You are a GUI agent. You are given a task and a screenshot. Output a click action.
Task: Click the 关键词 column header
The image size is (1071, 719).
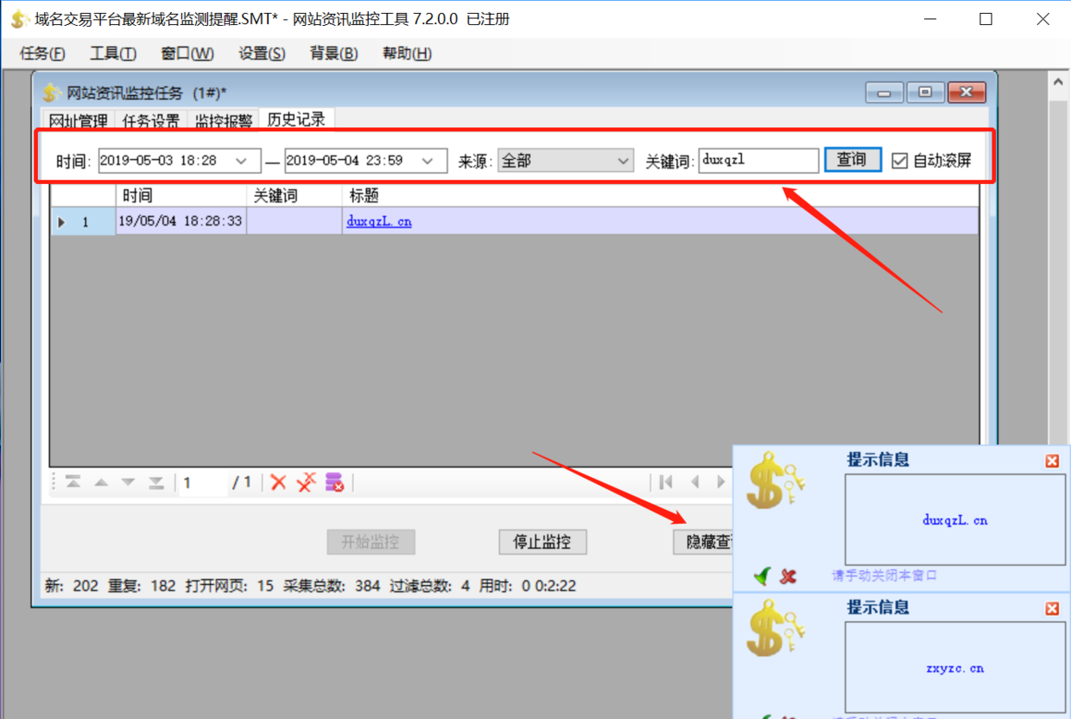pos(295,196)
